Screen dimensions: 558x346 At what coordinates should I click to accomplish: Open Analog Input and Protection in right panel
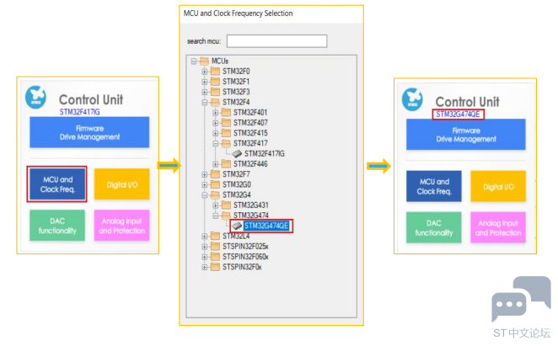pos(498,227)
